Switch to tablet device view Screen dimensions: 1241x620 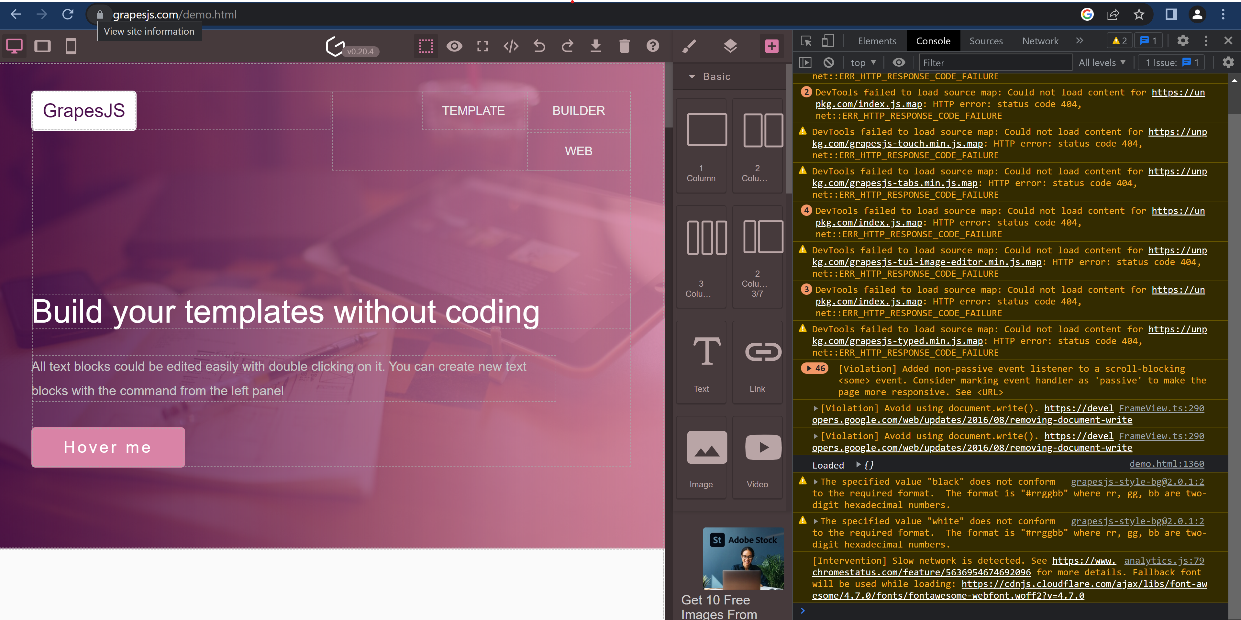point(42,46)
